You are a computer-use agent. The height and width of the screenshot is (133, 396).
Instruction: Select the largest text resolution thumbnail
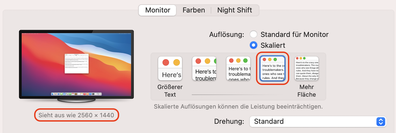(170, 68)
